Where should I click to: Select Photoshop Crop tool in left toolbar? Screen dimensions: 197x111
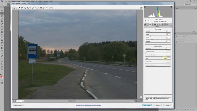coord(2,21)
